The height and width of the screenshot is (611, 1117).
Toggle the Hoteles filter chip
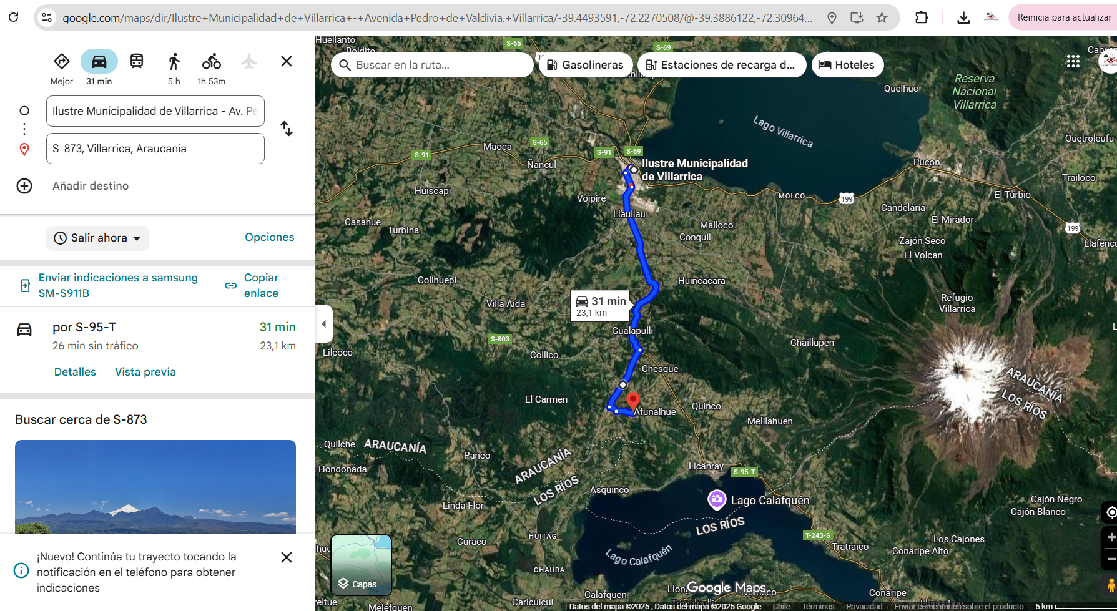[847, 65]
